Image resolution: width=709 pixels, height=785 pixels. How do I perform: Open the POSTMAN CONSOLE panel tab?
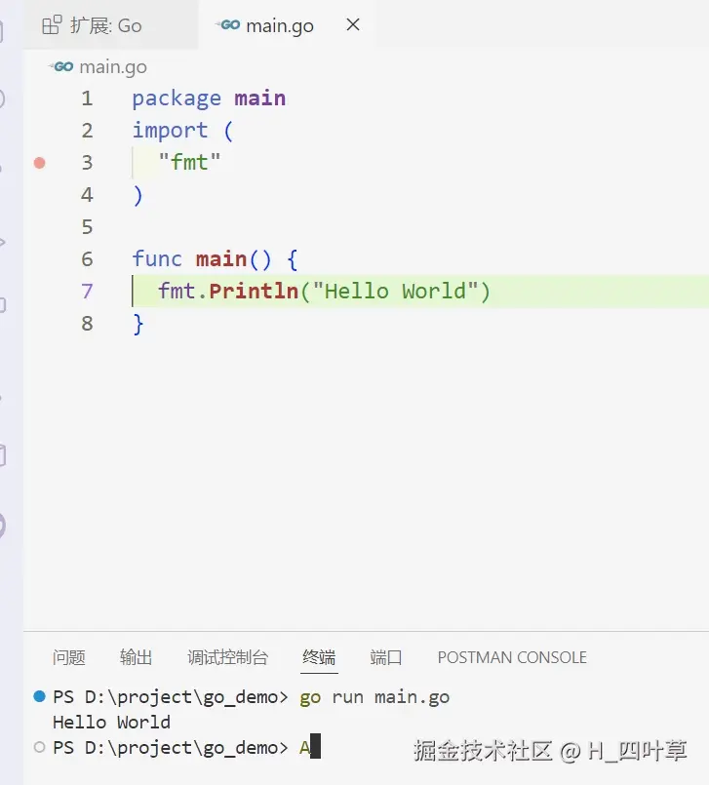pyautogui.click(x=512, y=657)
